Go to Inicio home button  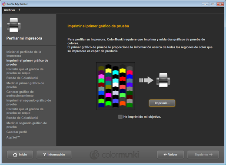pyautogui.click(x=20, y=155)
